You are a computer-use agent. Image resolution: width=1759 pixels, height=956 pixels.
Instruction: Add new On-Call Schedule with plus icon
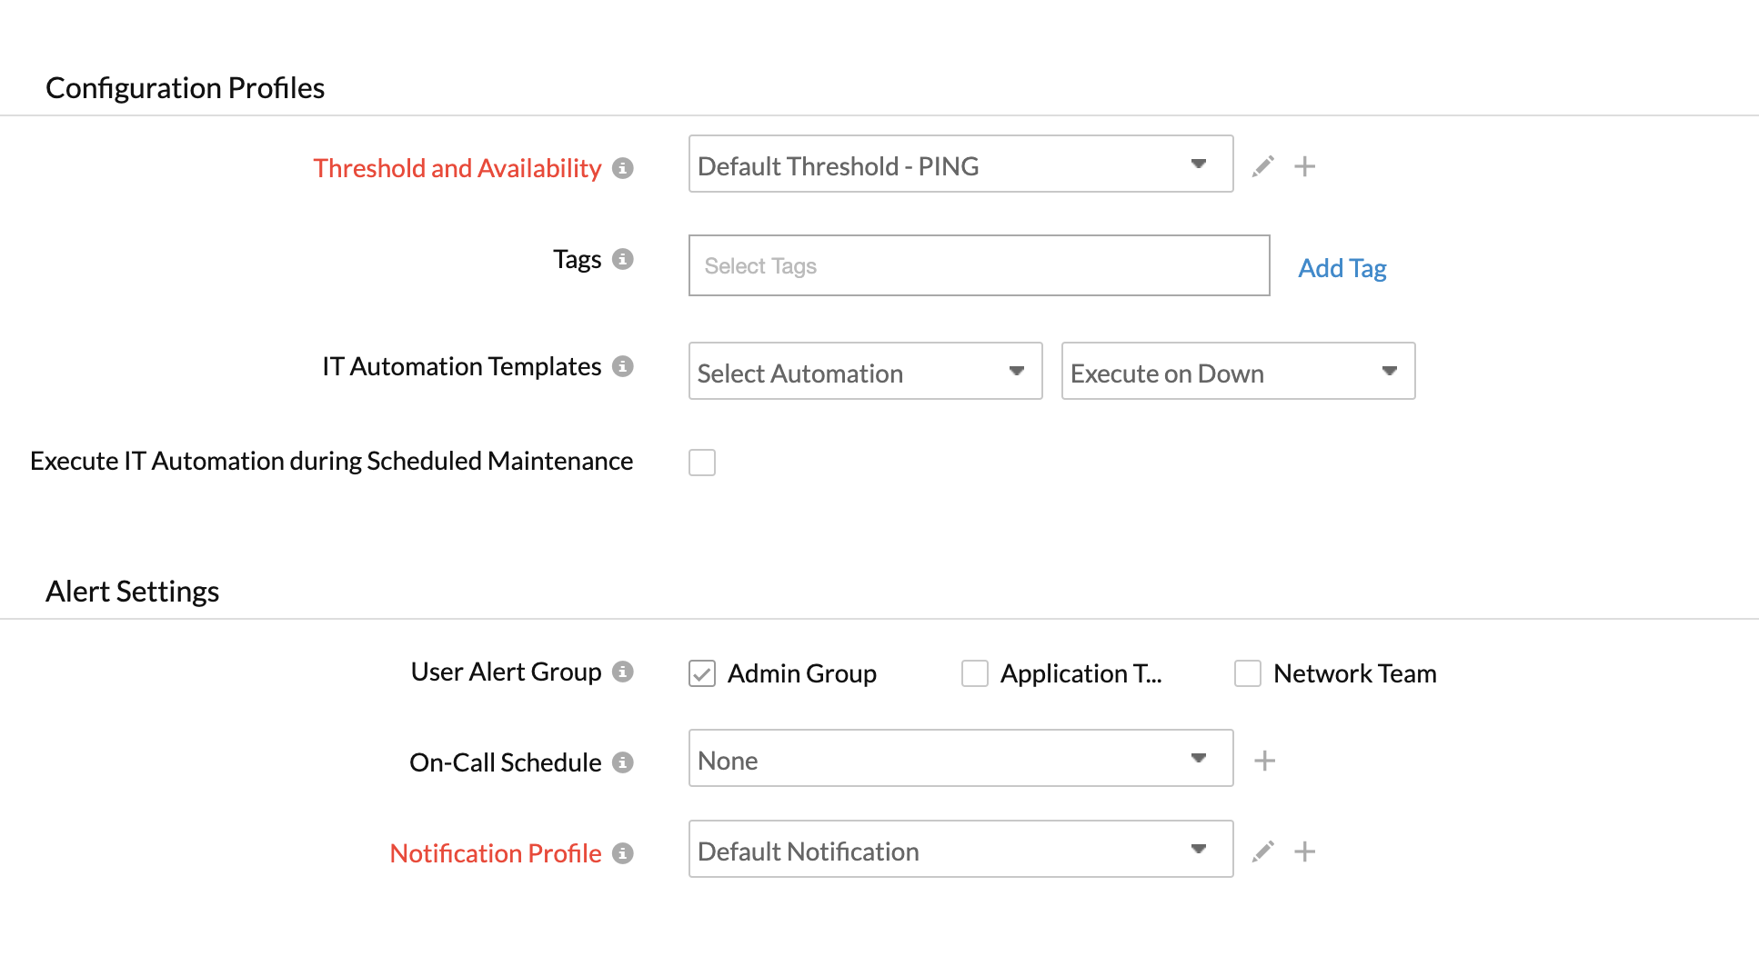[1264, 761]
